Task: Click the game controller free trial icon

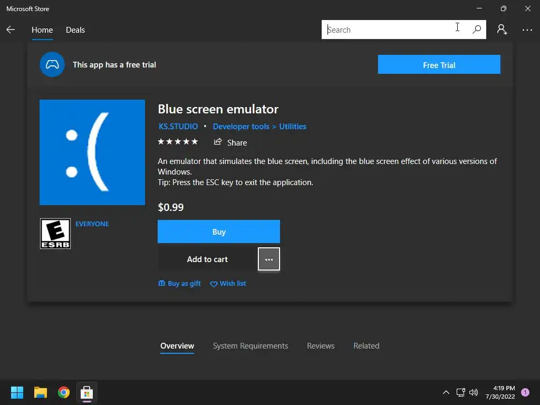Action: (x=52, y=64)
